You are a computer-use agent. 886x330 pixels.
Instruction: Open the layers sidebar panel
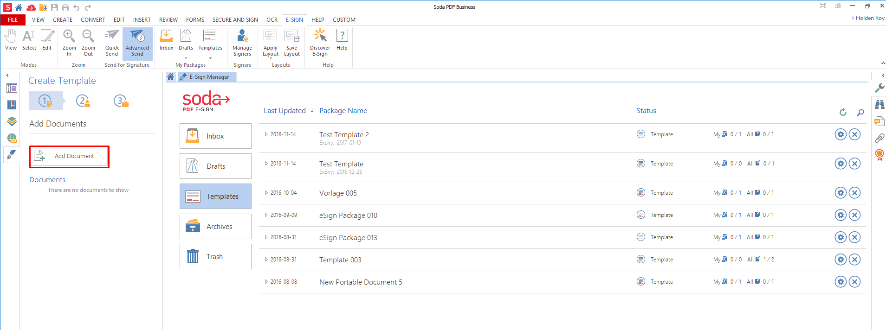tap(12, 121)
